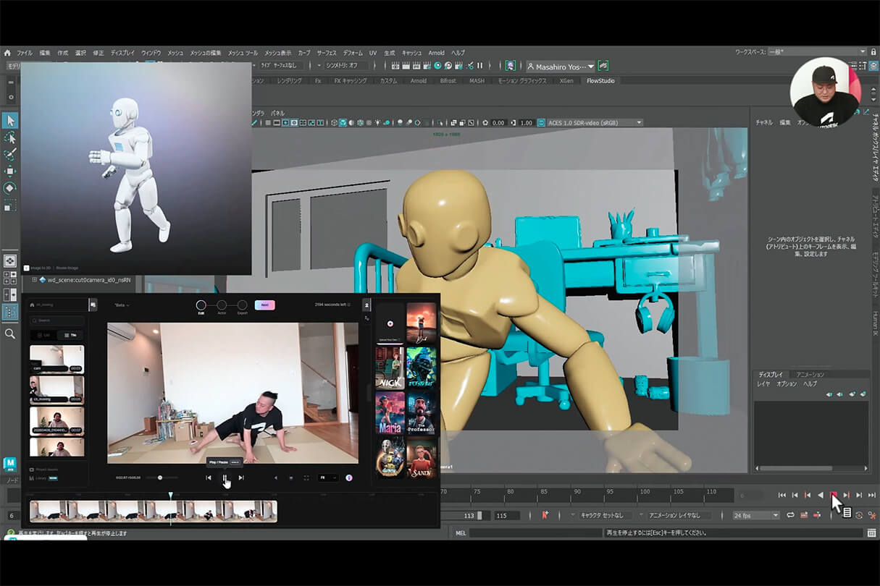This screenshot has height=586, width=880.
Task: Toggle viewport color management icon
Action: click(540, 123)
